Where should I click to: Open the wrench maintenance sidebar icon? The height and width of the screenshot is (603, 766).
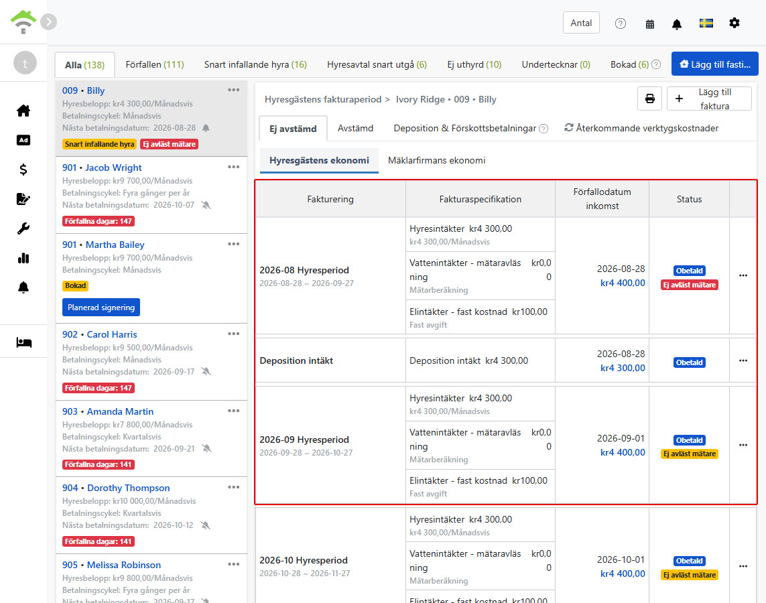point(23,228)
